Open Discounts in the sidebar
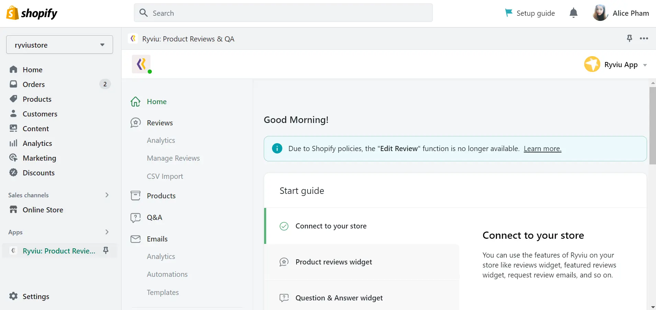The width and height of the screenshot is (656, 310). 38,173
